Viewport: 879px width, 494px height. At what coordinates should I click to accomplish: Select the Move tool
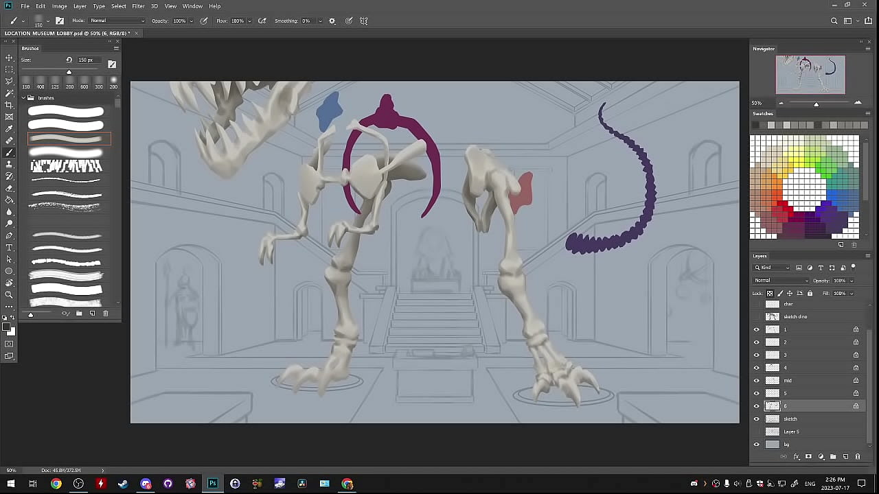[x=9, y=58]
